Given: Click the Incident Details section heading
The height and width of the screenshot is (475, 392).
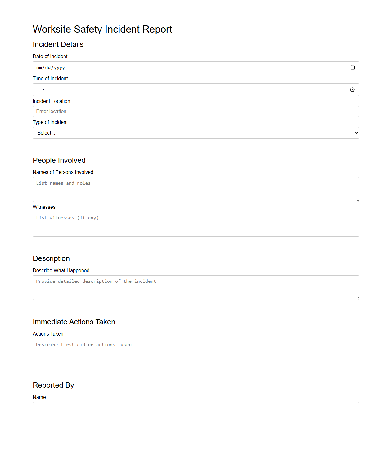Looking at the screenshot, I should coord(58,44).
